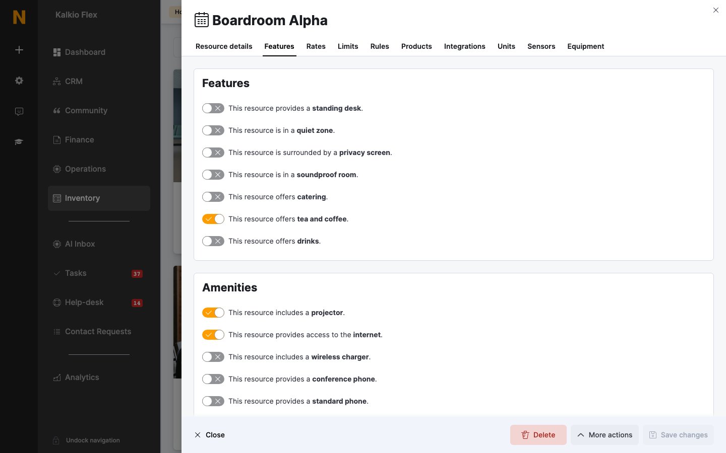Screen dimensions: 726x453
Task: Open the Integrations tab
Action: click(465, 46)
